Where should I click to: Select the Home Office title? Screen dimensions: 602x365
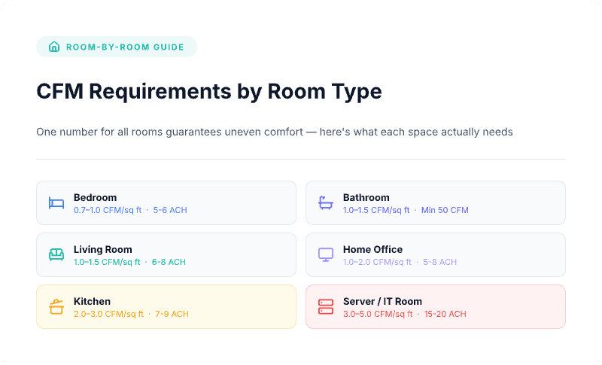(x=372, y=249)
